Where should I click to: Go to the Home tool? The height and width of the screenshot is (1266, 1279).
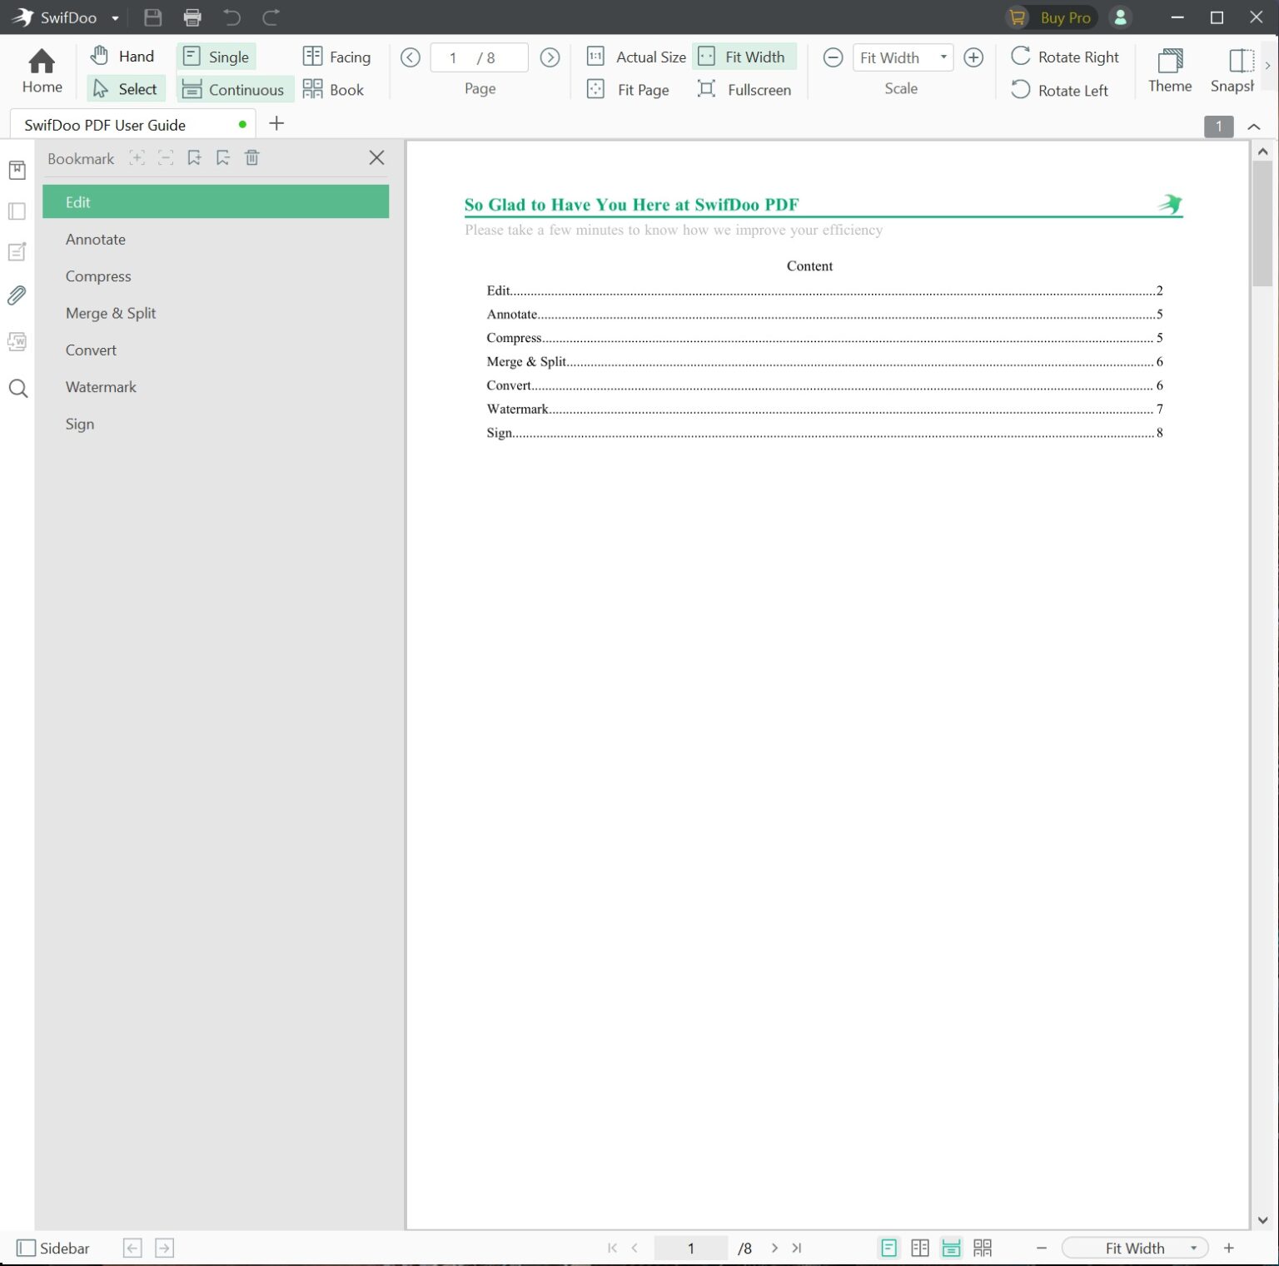tap(42, 71)
